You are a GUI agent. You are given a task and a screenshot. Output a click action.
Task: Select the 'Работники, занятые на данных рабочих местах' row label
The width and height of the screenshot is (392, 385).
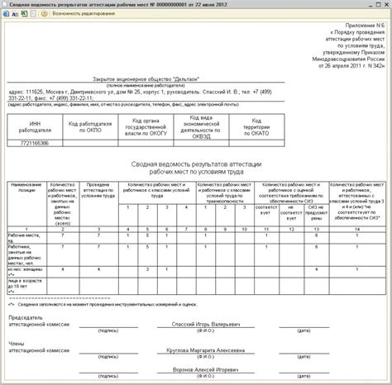(x=26, y=255)
